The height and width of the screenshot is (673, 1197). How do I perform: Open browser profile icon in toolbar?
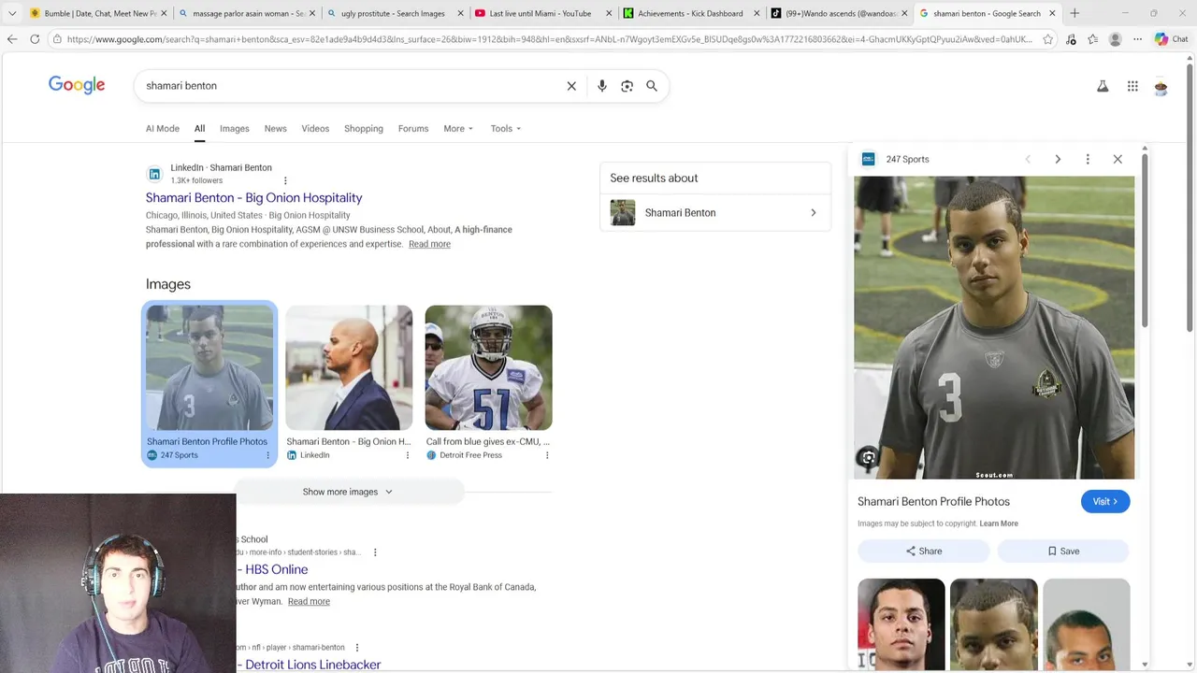tap(1115, 39)
